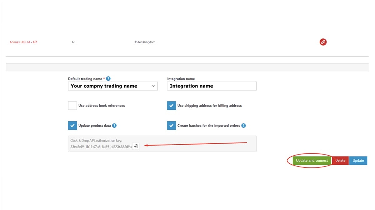Select the United Kingdom column entry
Screen dimensions: 375x210
click(x=144, y=42)
